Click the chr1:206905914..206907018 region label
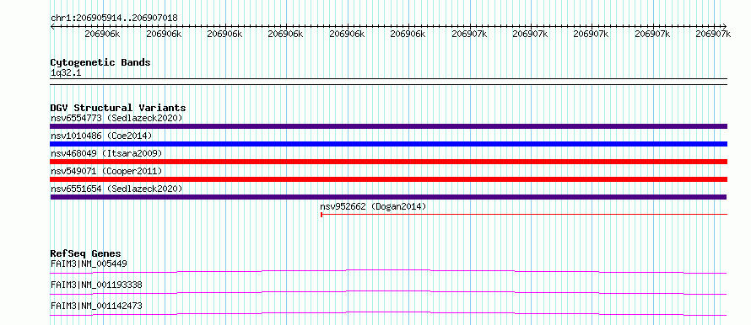Screen dimensions: 751x325 coord(114,18)
